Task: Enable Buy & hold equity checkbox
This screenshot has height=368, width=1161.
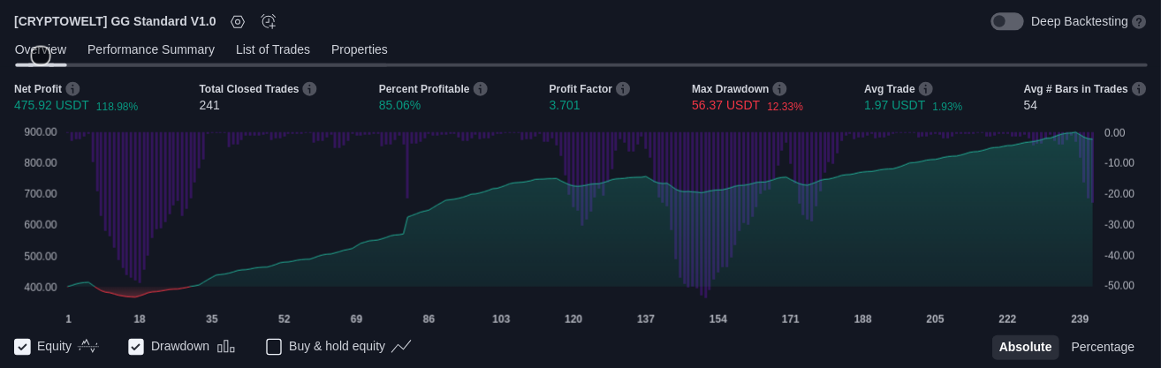Action: [x=274, y=347]
